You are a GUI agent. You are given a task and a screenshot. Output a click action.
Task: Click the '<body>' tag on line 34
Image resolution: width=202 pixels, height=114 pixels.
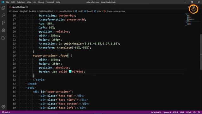(31, 88)
